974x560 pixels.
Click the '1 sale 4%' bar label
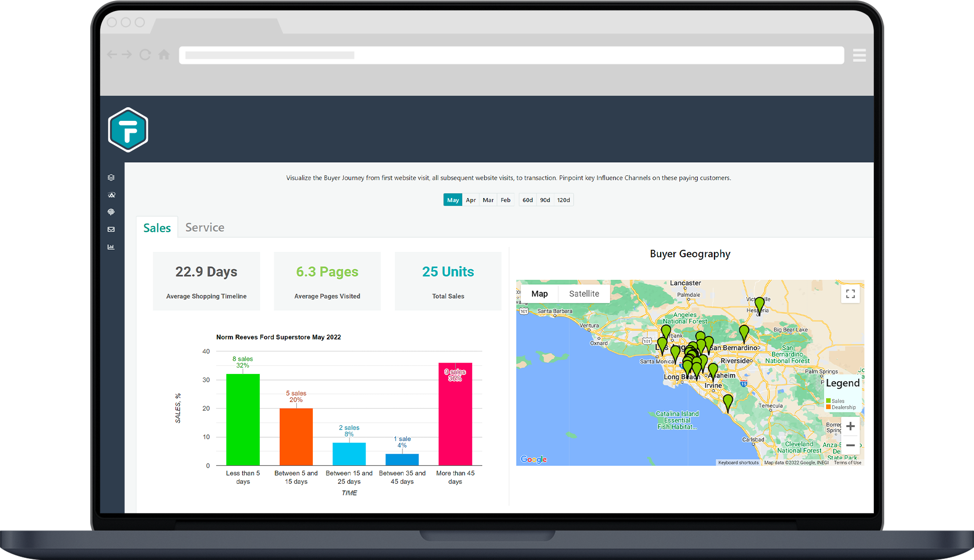(402, 442)
